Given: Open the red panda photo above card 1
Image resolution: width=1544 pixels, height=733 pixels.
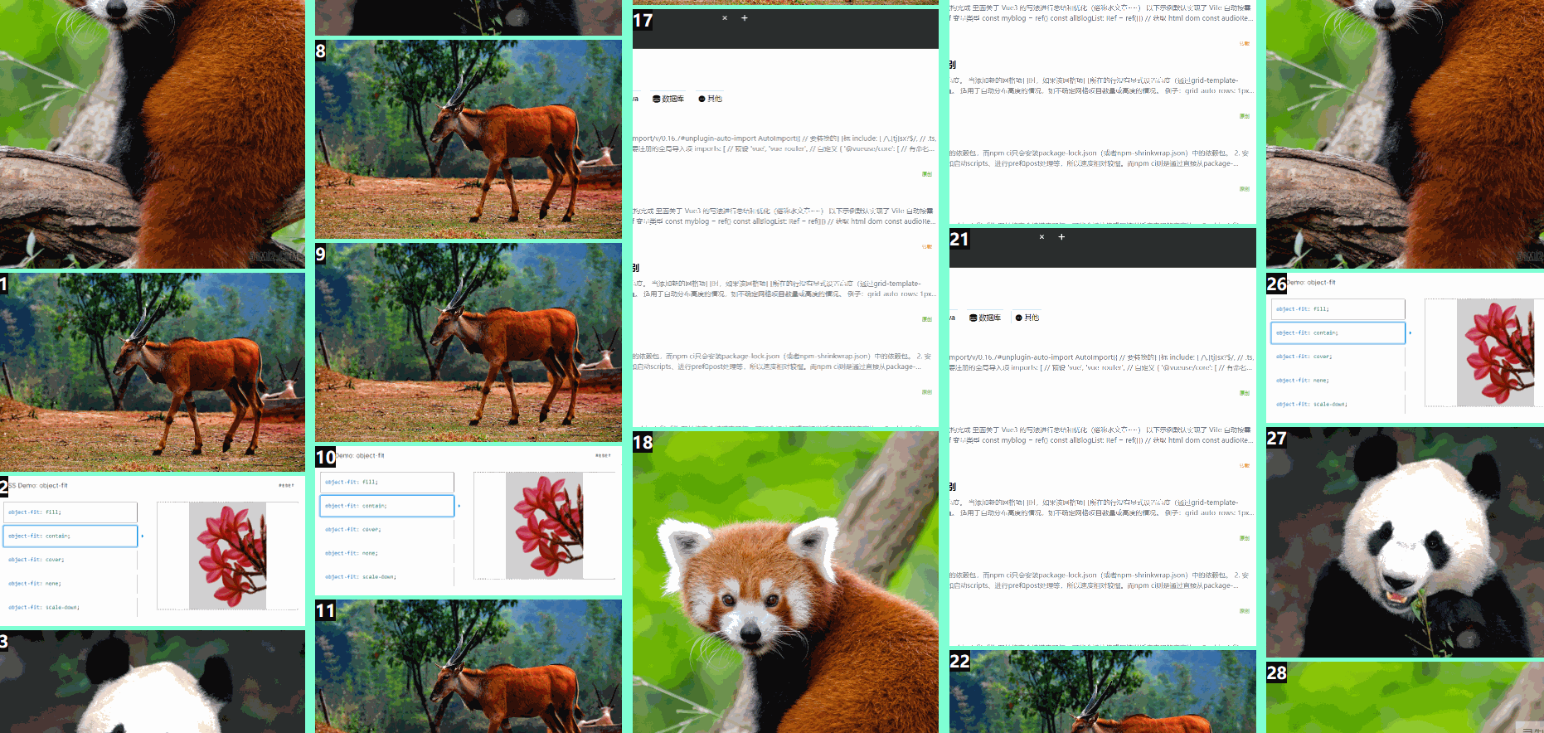Looking at the screenshot, I should pos(153,133).
